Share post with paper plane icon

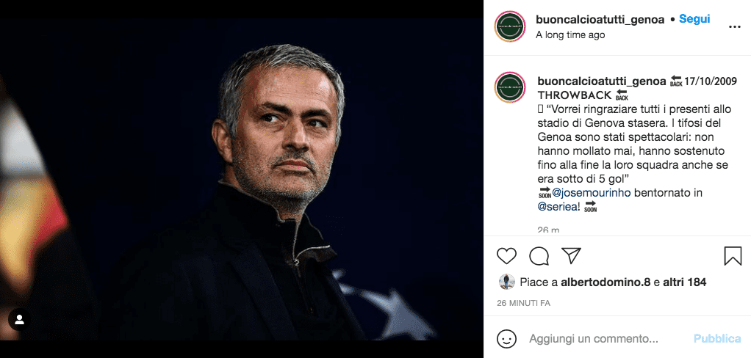pos(571,255)
